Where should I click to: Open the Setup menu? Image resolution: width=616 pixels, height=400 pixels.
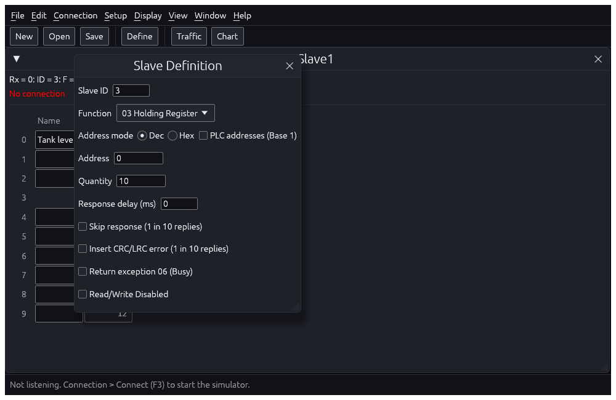click(116, 16)
